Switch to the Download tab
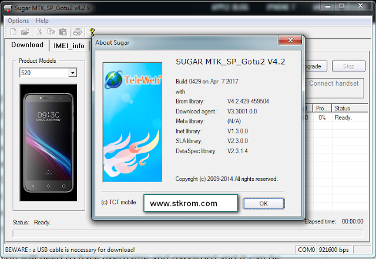The height and width of the screenshot is (259, 376). point(28,45)
